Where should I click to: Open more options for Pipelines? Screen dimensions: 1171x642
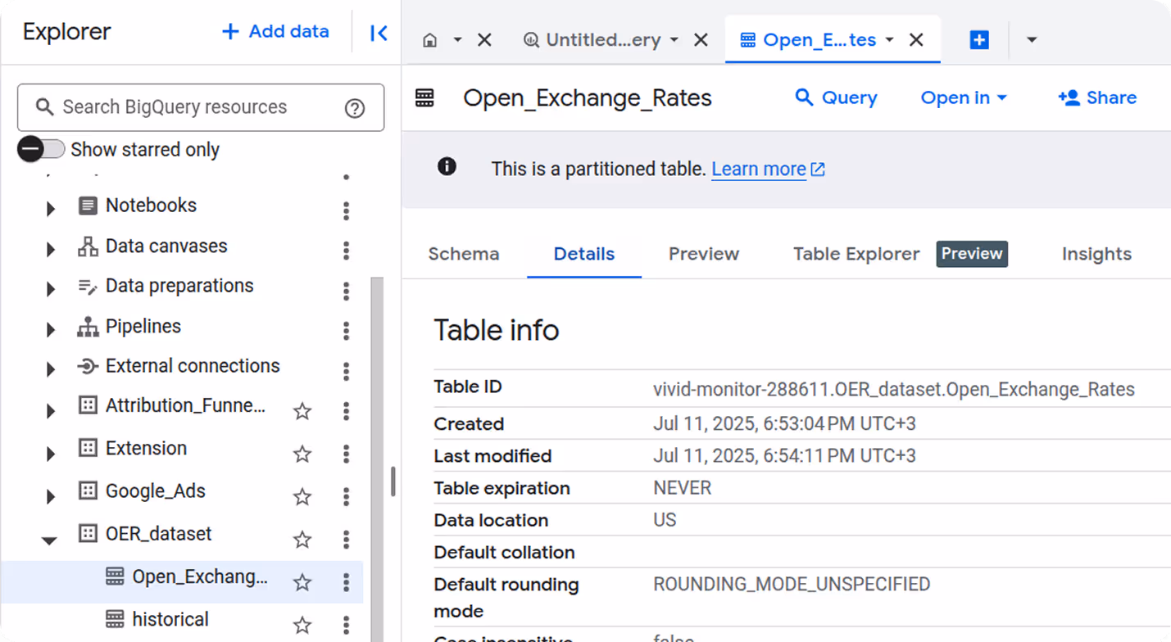(x=346, y=331)
